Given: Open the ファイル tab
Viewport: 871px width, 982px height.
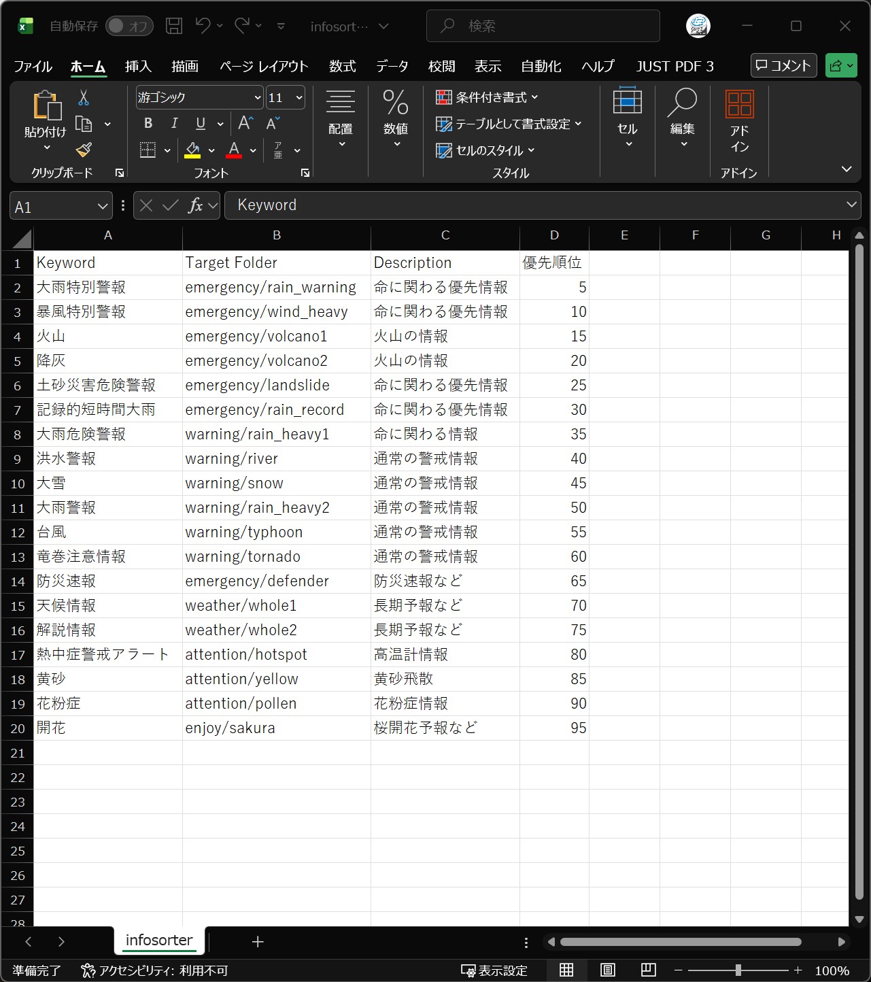Looking at the screenshot, I should [x=33, y=66].
